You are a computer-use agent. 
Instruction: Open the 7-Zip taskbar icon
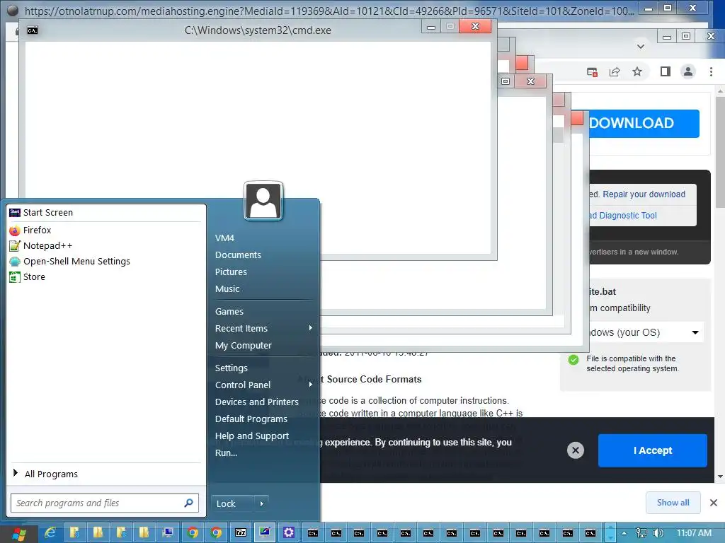(x=241, y=533)
